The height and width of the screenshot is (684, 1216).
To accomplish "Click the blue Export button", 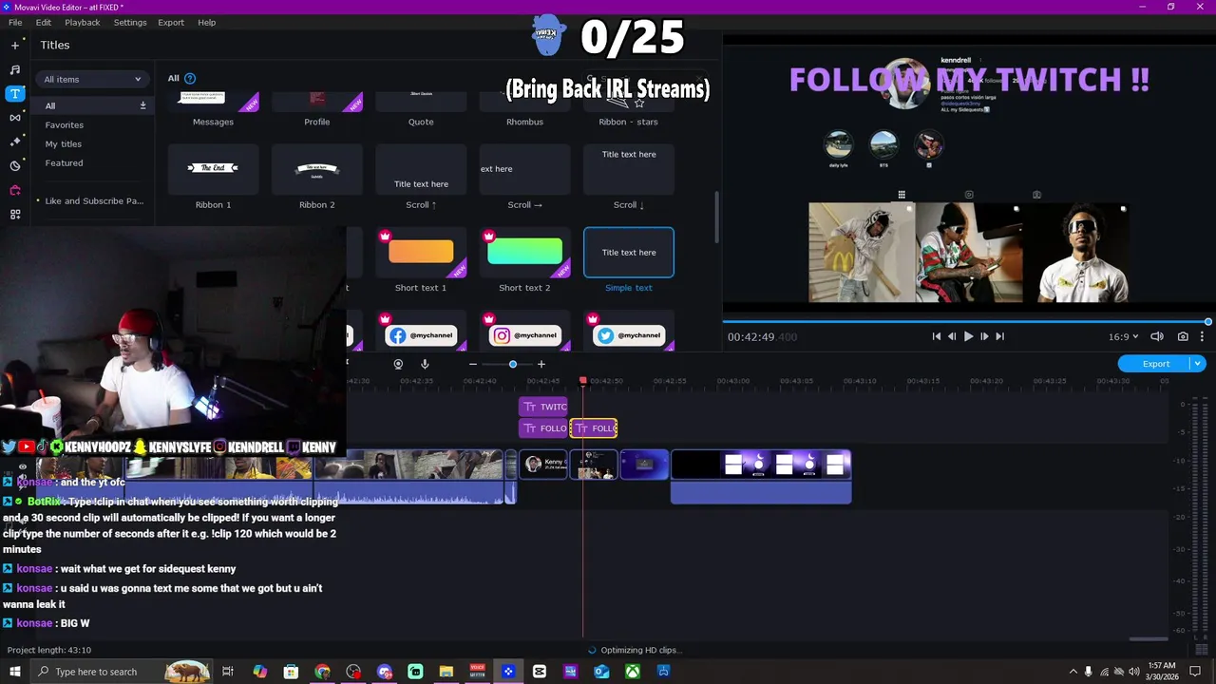I will click(x=1155, y=364).
